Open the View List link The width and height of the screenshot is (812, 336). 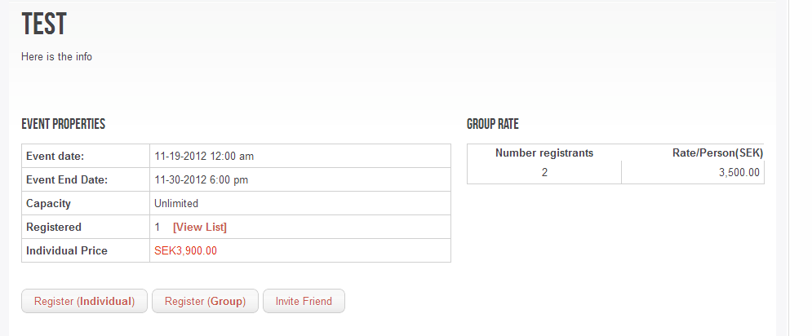200,227
